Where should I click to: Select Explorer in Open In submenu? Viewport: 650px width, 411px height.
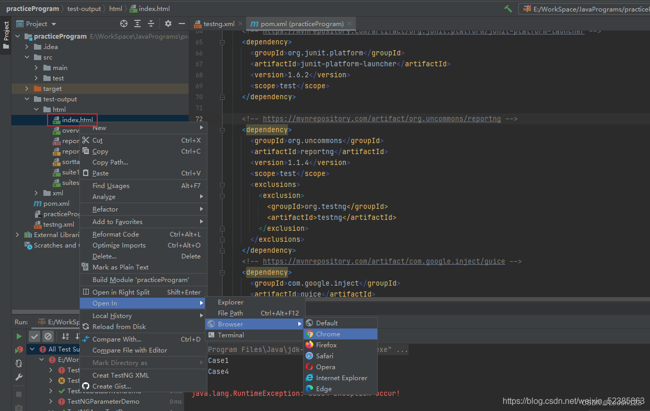tap(255, 302)
